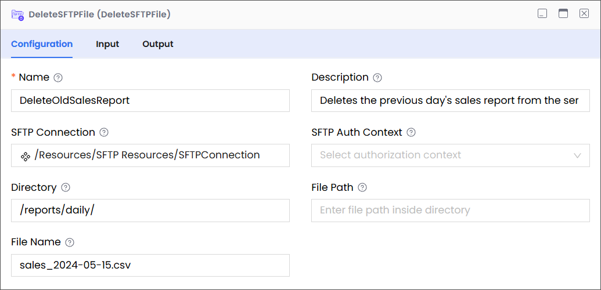Click the Directory field with /reports/daily/
This screenshot has height=290, width=601.
pyautogui.click(x=150, y=211)
